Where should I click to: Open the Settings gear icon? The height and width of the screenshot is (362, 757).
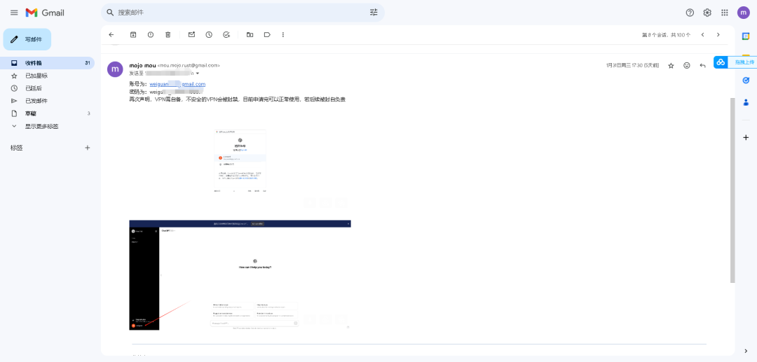707,13
